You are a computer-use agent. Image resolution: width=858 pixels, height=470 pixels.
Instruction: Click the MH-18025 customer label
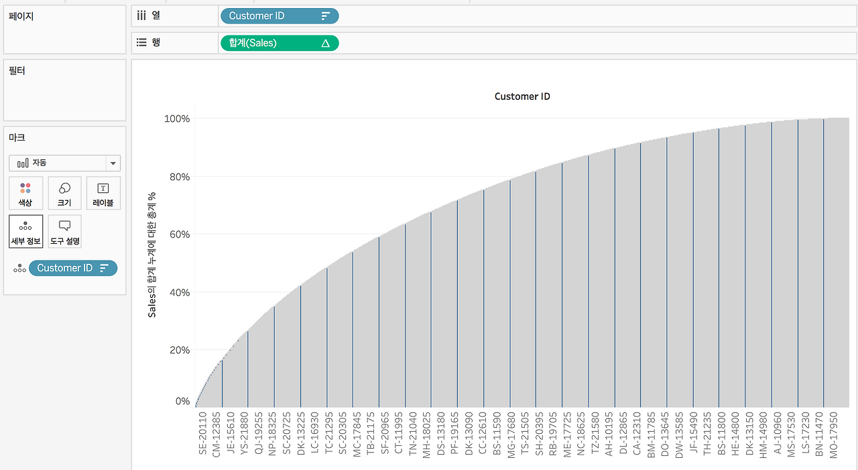[x=426, y=434]
